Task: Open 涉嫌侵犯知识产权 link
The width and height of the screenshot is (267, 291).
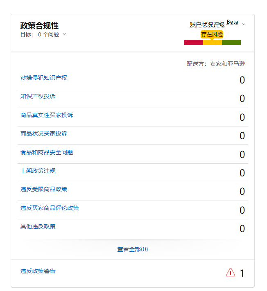Action: (44, 78)
